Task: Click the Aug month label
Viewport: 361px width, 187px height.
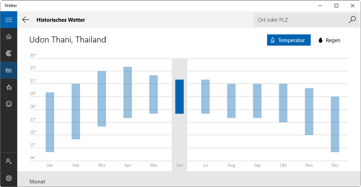Action: click(x=232, y=165)
